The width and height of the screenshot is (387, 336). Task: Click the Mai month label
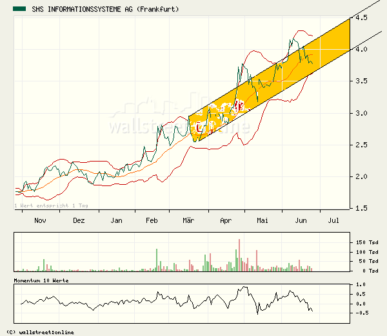pyautogui.click(x=263, y=220)
